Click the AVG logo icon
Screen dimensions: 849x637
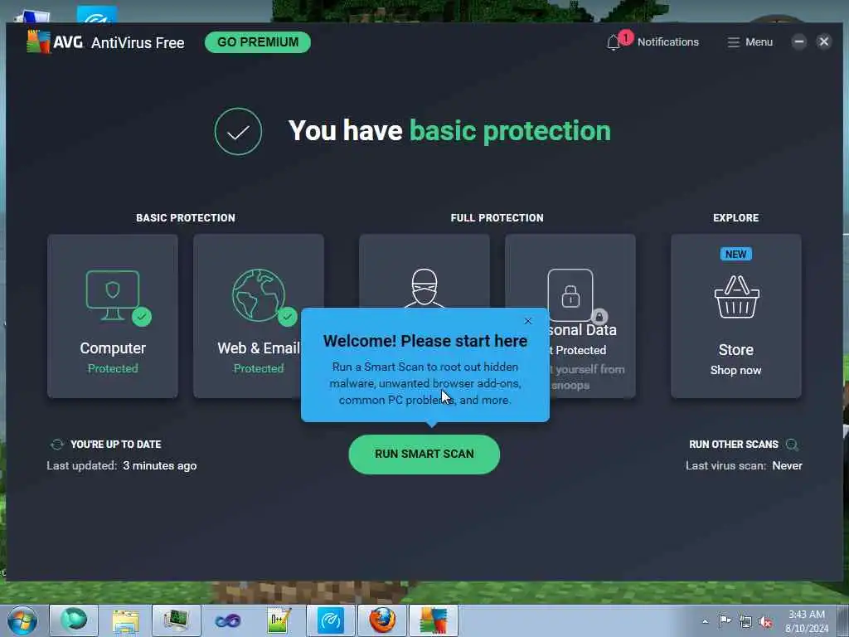click(38, 42)
